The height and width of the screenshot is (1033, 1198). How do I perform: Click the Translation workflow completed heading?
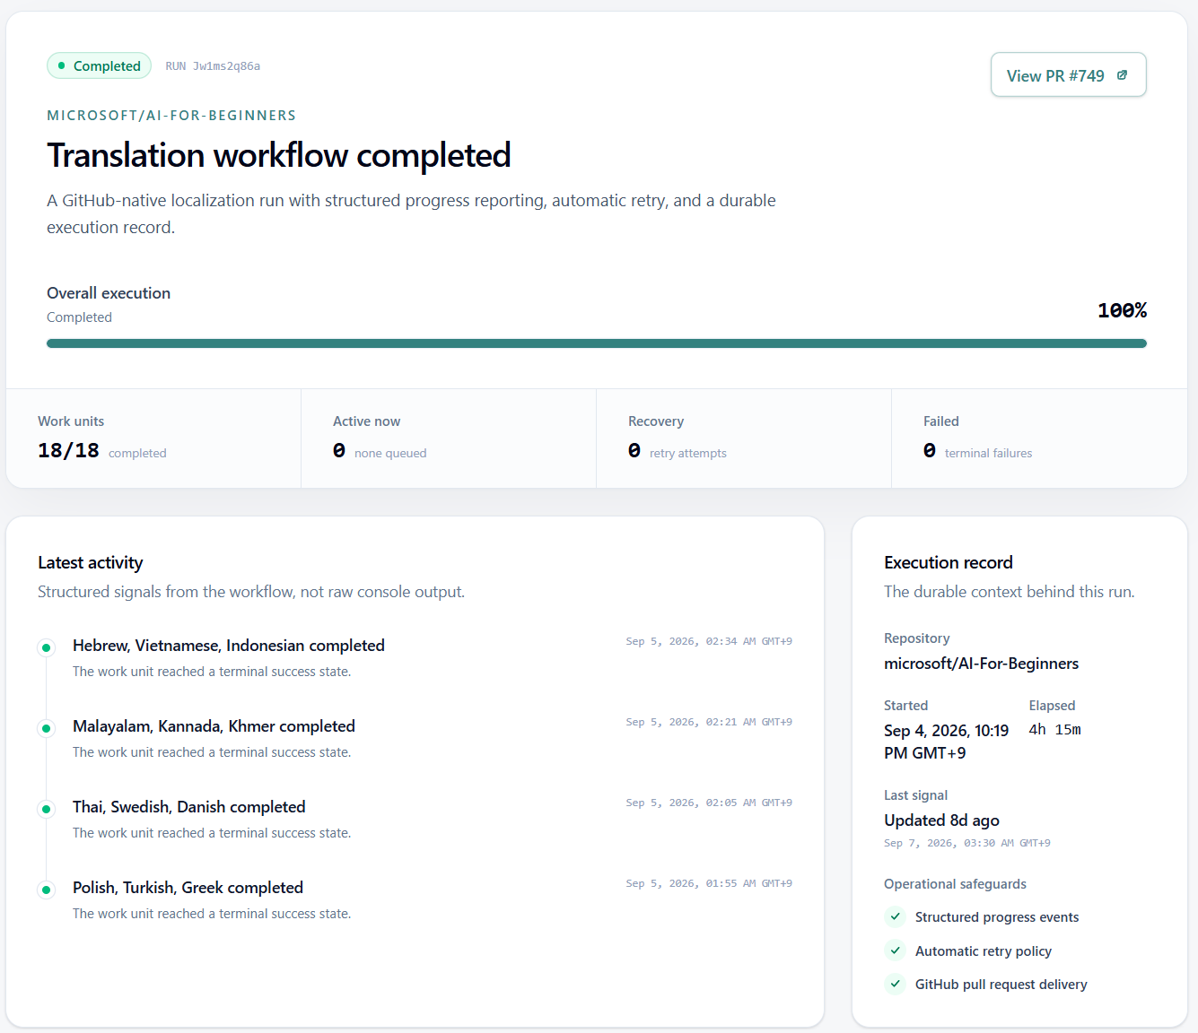(279, 155)
